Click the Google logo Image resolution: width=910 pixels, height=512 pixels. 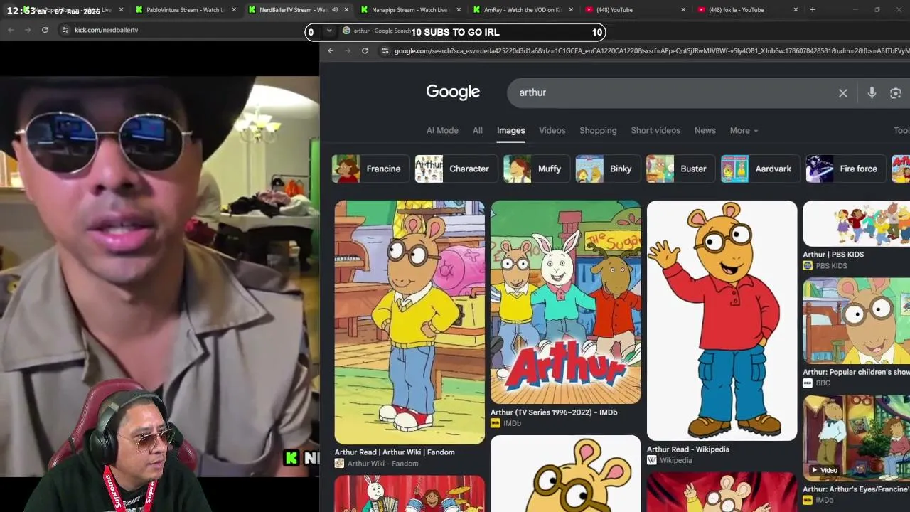point(453,92)
